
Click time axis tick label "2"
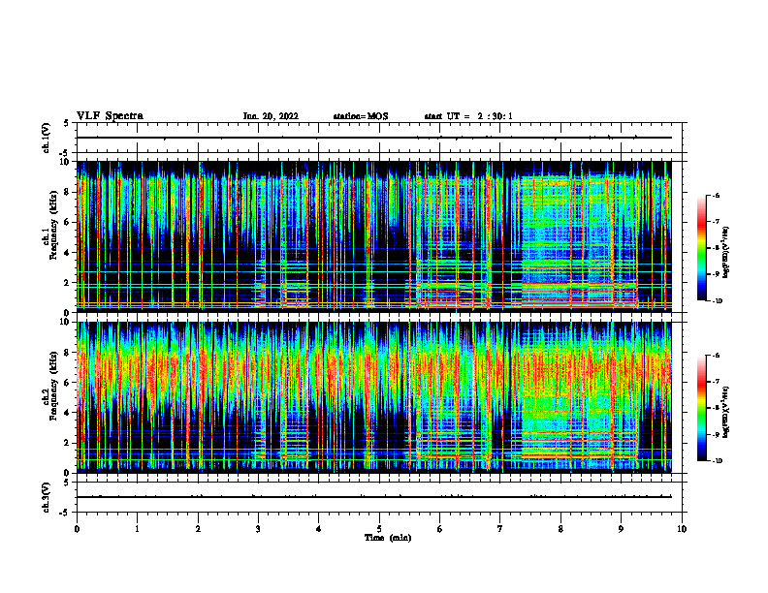point(198,529)
